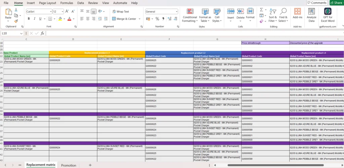Click the Insert cells icon

(230, 11)
